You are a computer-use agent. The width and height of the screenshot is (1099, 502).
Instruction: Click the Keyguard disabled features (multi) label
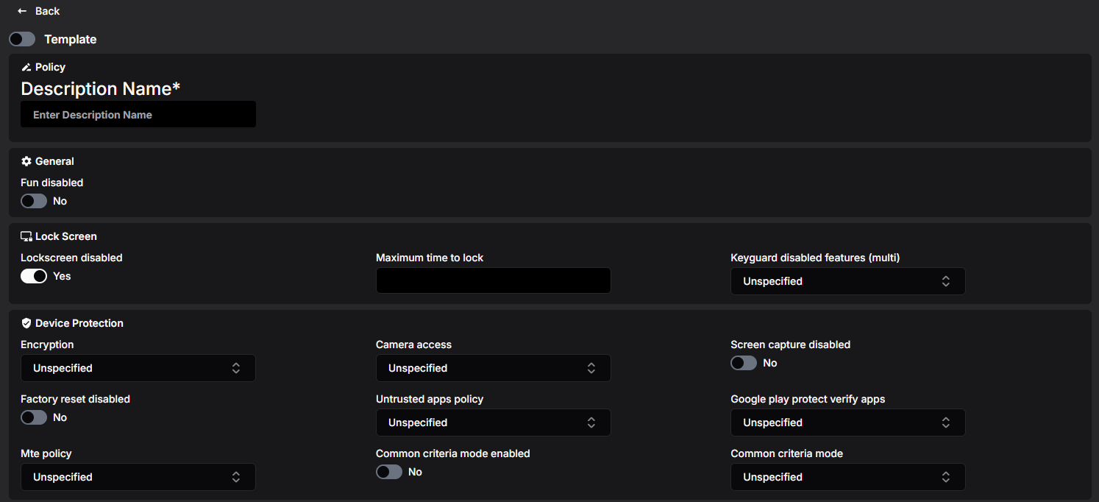(815, 258)
